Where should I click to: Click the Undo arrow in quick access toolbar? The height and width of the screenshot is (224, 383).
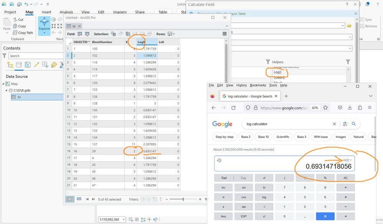pyautogui.click(x=26, y=4)
